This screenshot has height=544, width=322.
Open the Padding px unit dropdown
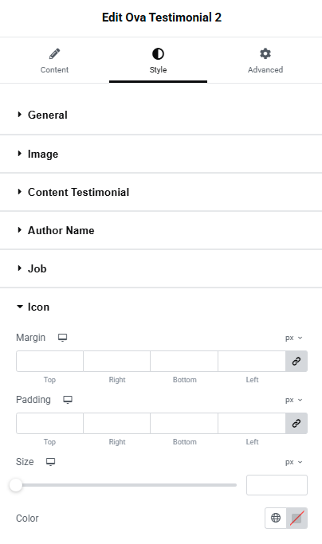(x=293, y=400)
